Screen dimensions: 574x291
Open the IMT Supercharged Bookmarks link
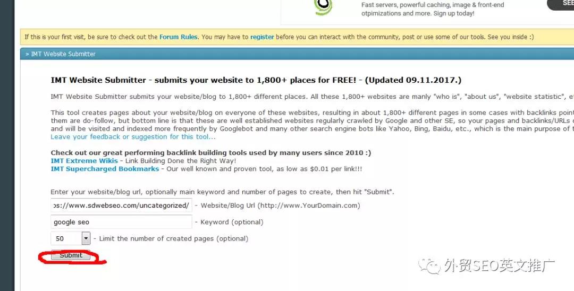(x=105, y=169)
